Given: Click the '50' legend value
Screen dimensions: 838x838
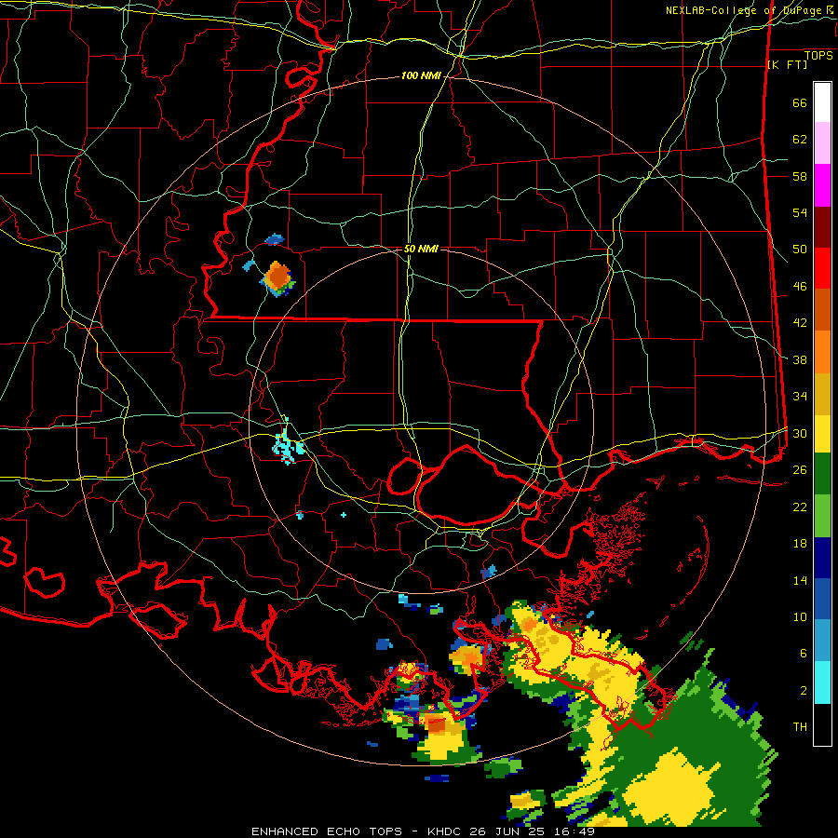Looking at the screenshot, I should point(800,250).
